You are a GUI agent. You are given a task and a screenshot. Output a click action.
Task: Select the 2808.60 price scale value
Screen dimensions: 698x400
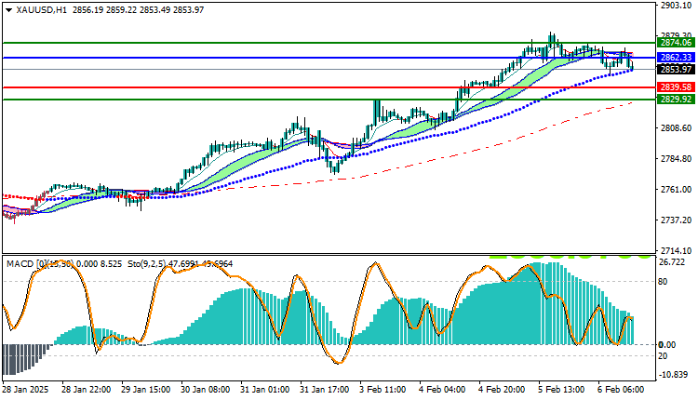(x=677, y=128)
